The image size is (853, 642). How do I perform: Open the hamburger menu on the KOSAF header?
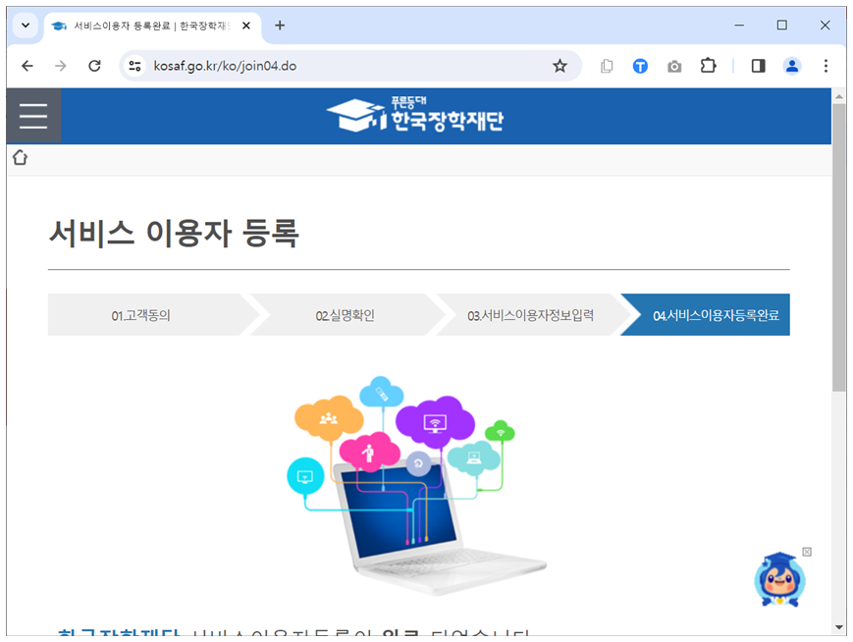33,116
